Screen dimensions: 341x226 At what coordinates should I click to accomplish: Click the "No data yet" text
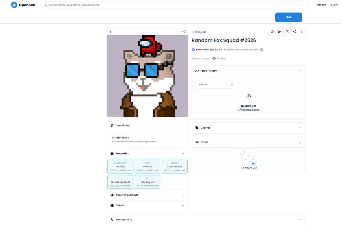pyautogui.click(x=249, y=106)
